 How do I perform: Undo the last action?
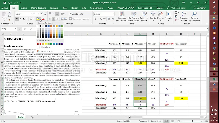(x=9, y=2)
